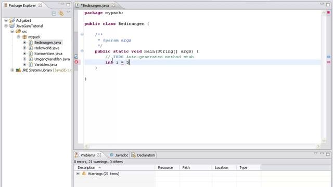Switch to Javadoc tab
The height and width of the screenshot is (187, 333).
(x=119, y=155)
